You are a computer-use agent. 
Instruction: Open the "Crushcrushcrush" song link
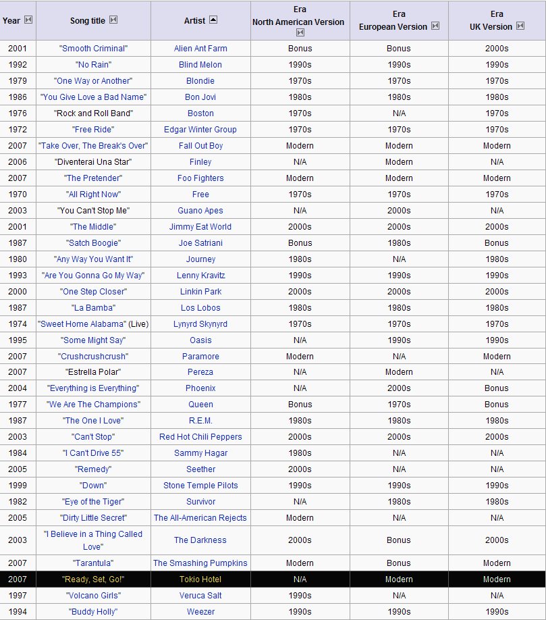click(93, 356)
